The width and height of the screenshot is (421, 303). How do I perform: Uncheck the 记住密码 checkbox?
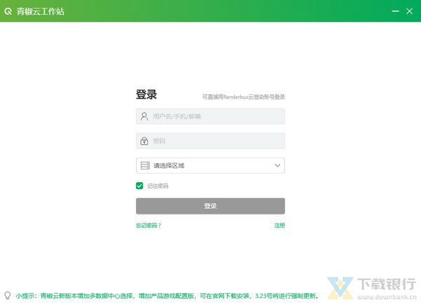(x=140, y=186)
